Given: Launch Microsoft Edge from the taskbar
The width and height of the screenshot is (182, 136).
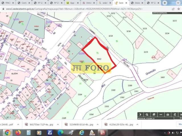Looking at the screenshot, I should (60, 133).
